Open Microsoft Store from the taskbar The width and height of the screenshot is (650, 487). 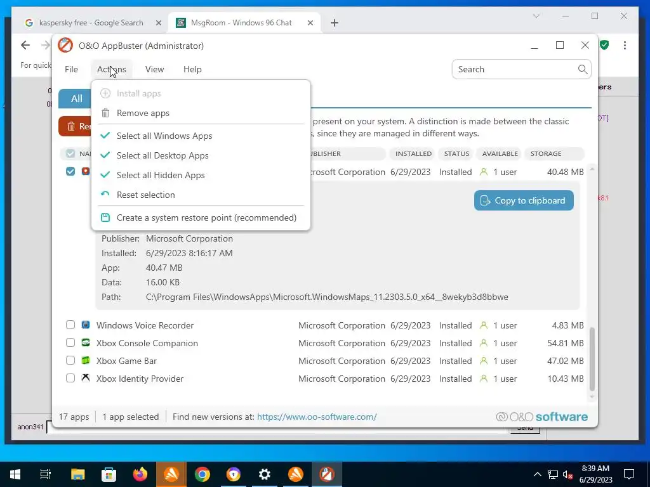pos(109,474)
